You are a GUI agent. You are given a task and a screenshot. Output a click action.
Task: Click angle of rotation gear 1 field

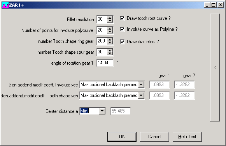point(105,63)
